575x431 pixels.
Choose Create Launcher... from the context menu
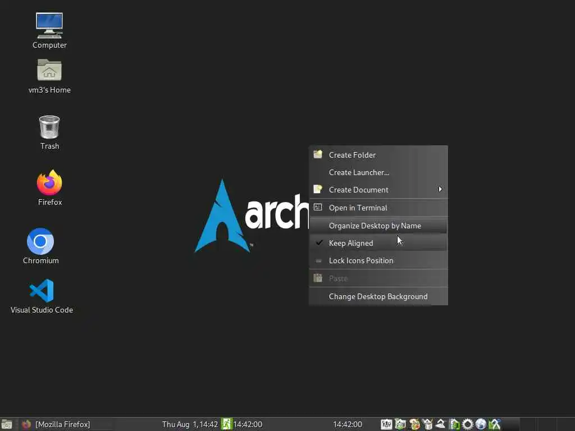point(378,172)
